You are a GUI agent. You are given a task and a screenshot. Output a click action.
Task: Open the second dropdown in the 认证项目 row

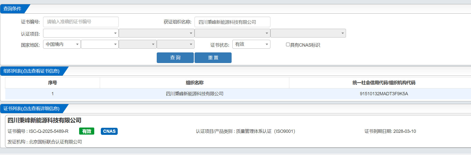pyautogui.click(x=156, y=33)
